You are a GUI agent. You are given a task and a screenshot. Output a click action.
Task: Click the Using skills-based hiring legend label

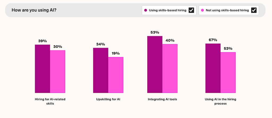[x=168, y=10]
